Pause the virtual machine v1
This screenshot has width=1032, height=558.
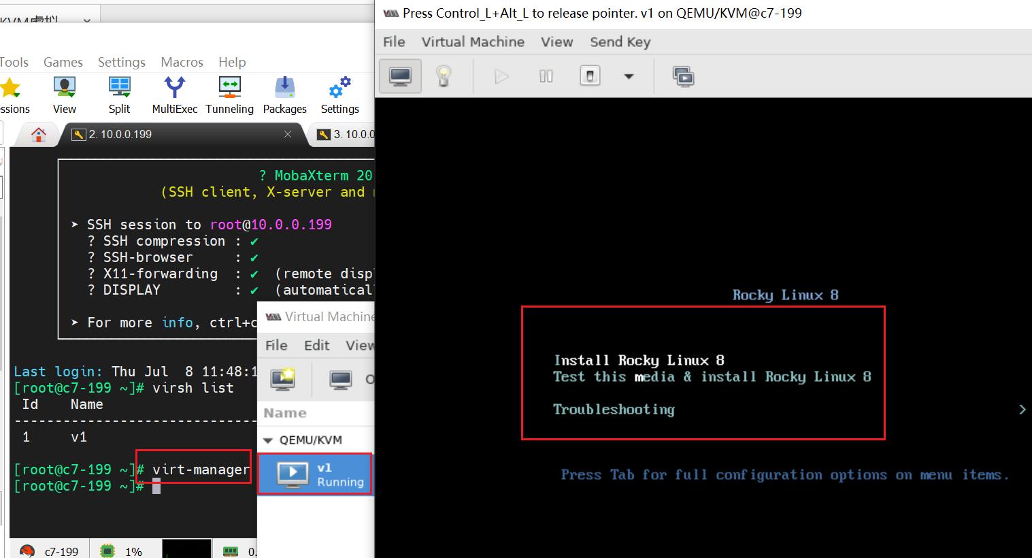point(546,76)
